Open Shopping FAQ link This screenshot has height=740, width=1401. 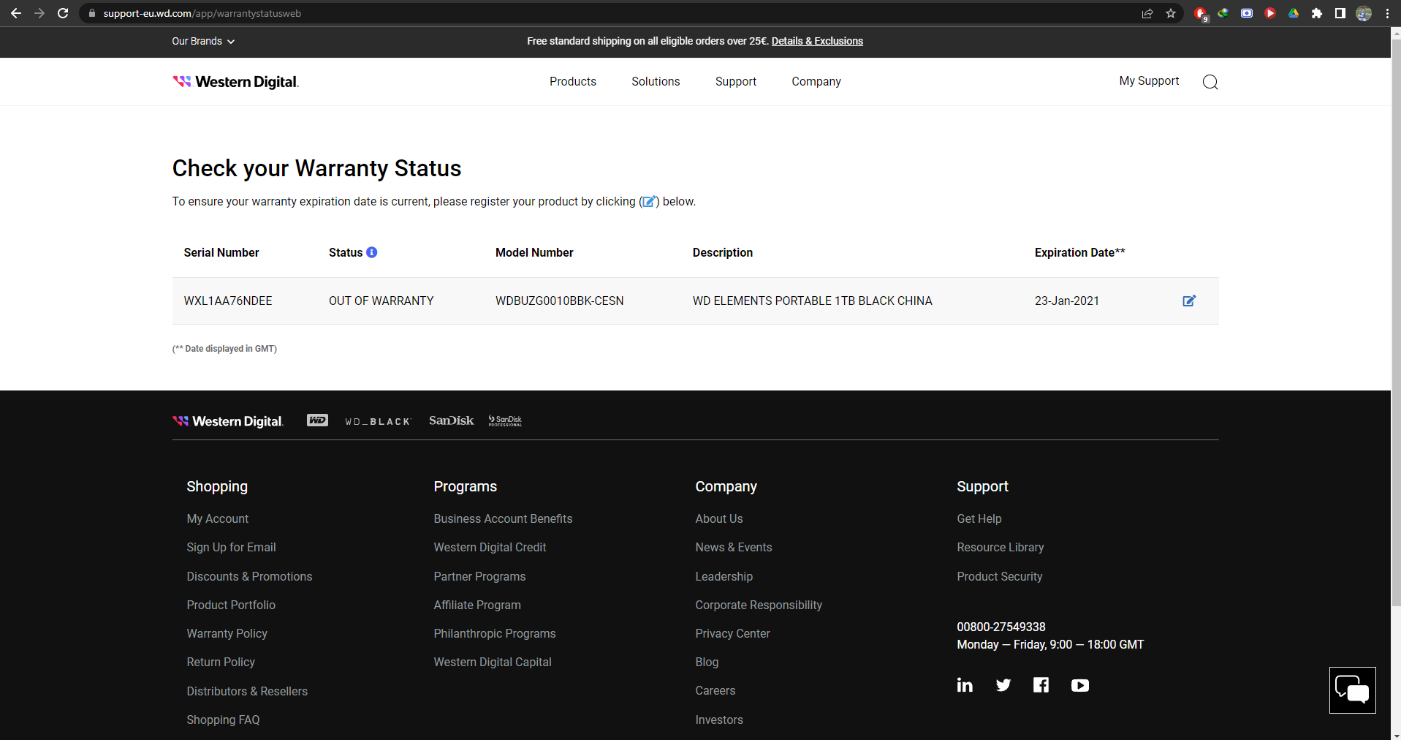coord(223,720)
